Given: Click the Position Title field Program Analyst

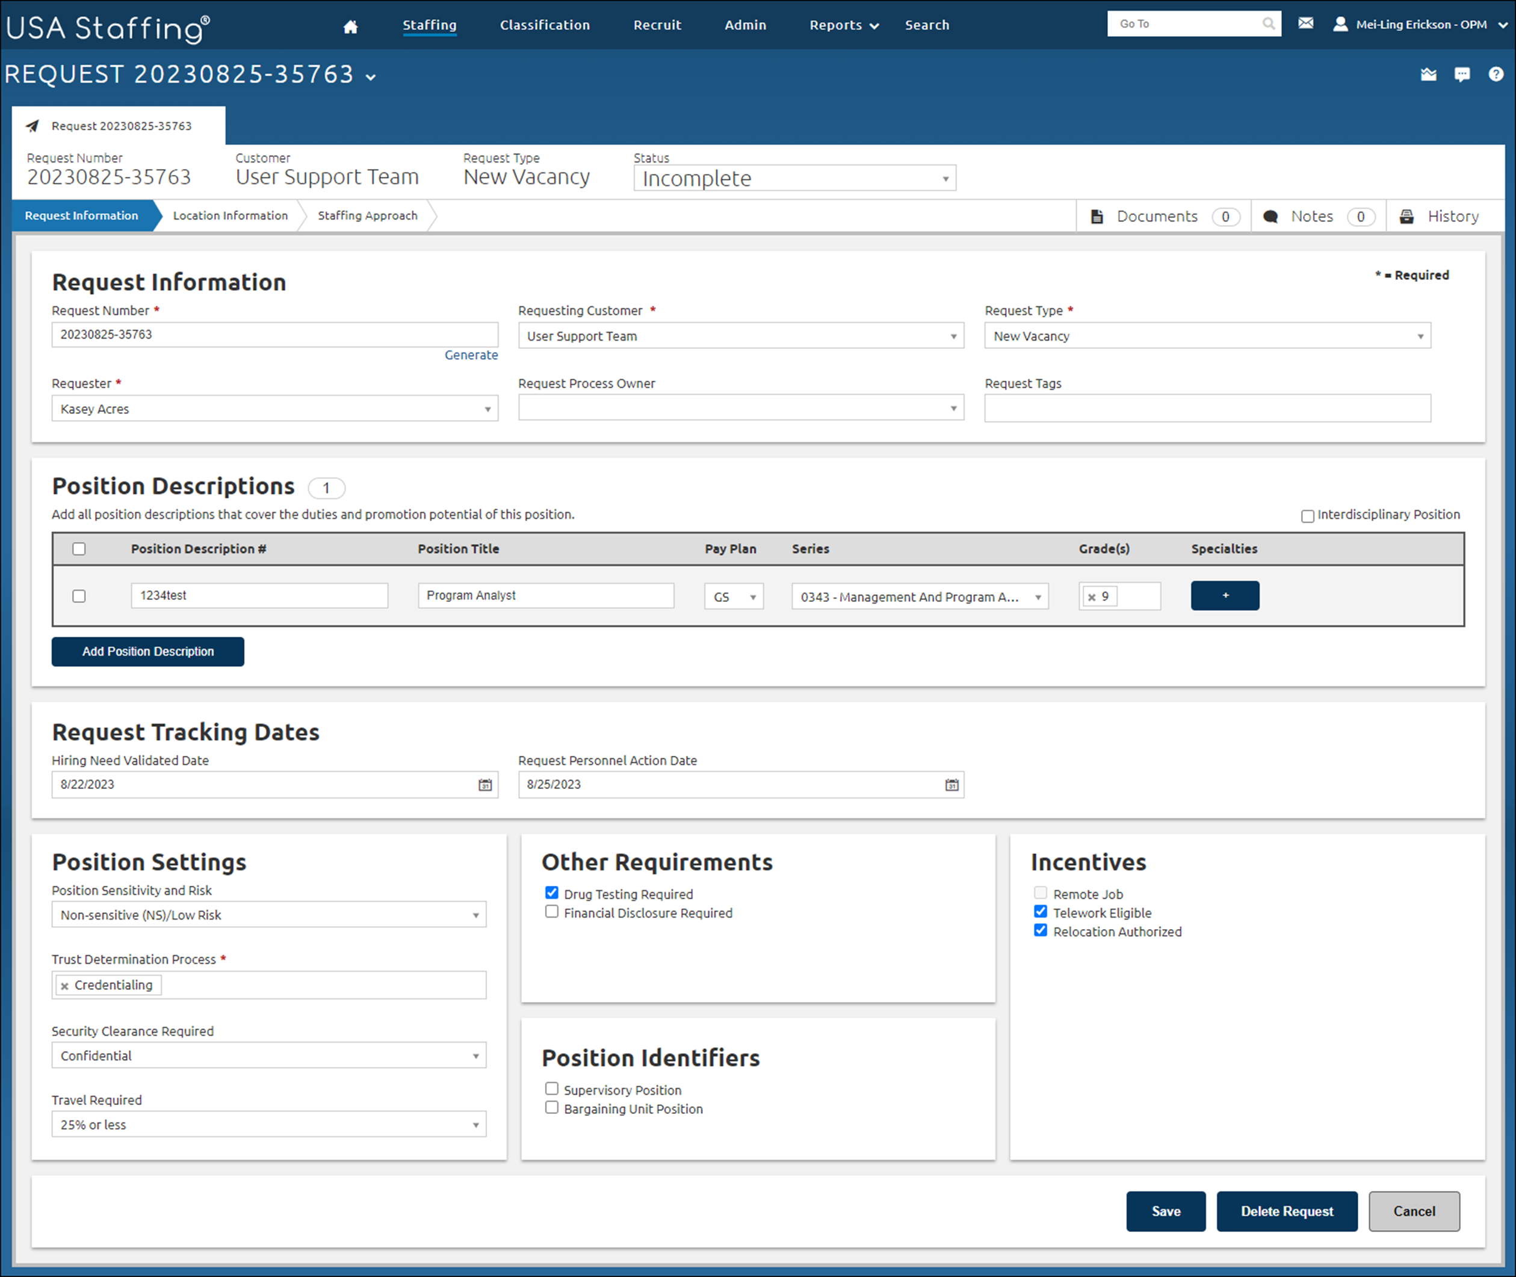Looking at the screenshot, I should pos(546,596).
